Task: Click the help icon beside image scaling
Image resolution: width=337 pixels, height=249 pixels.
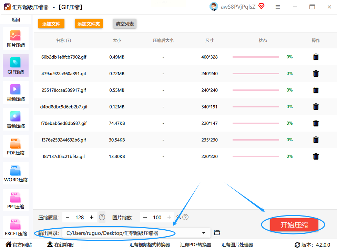Action: (185, 217)
